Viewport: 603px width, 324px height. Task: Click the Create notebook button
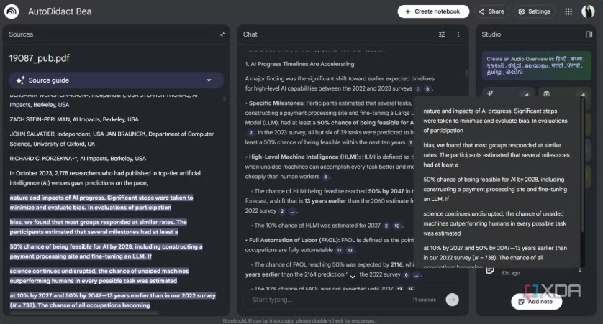pyautogui.click(x=432, y=11)
